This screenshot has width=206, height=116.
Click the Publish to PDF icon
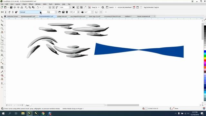pos(57,7)
